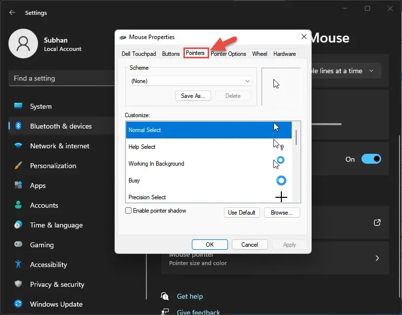Click the Bluetooth icon in sidebar
The image size is (402, 315).
(18, 126)
